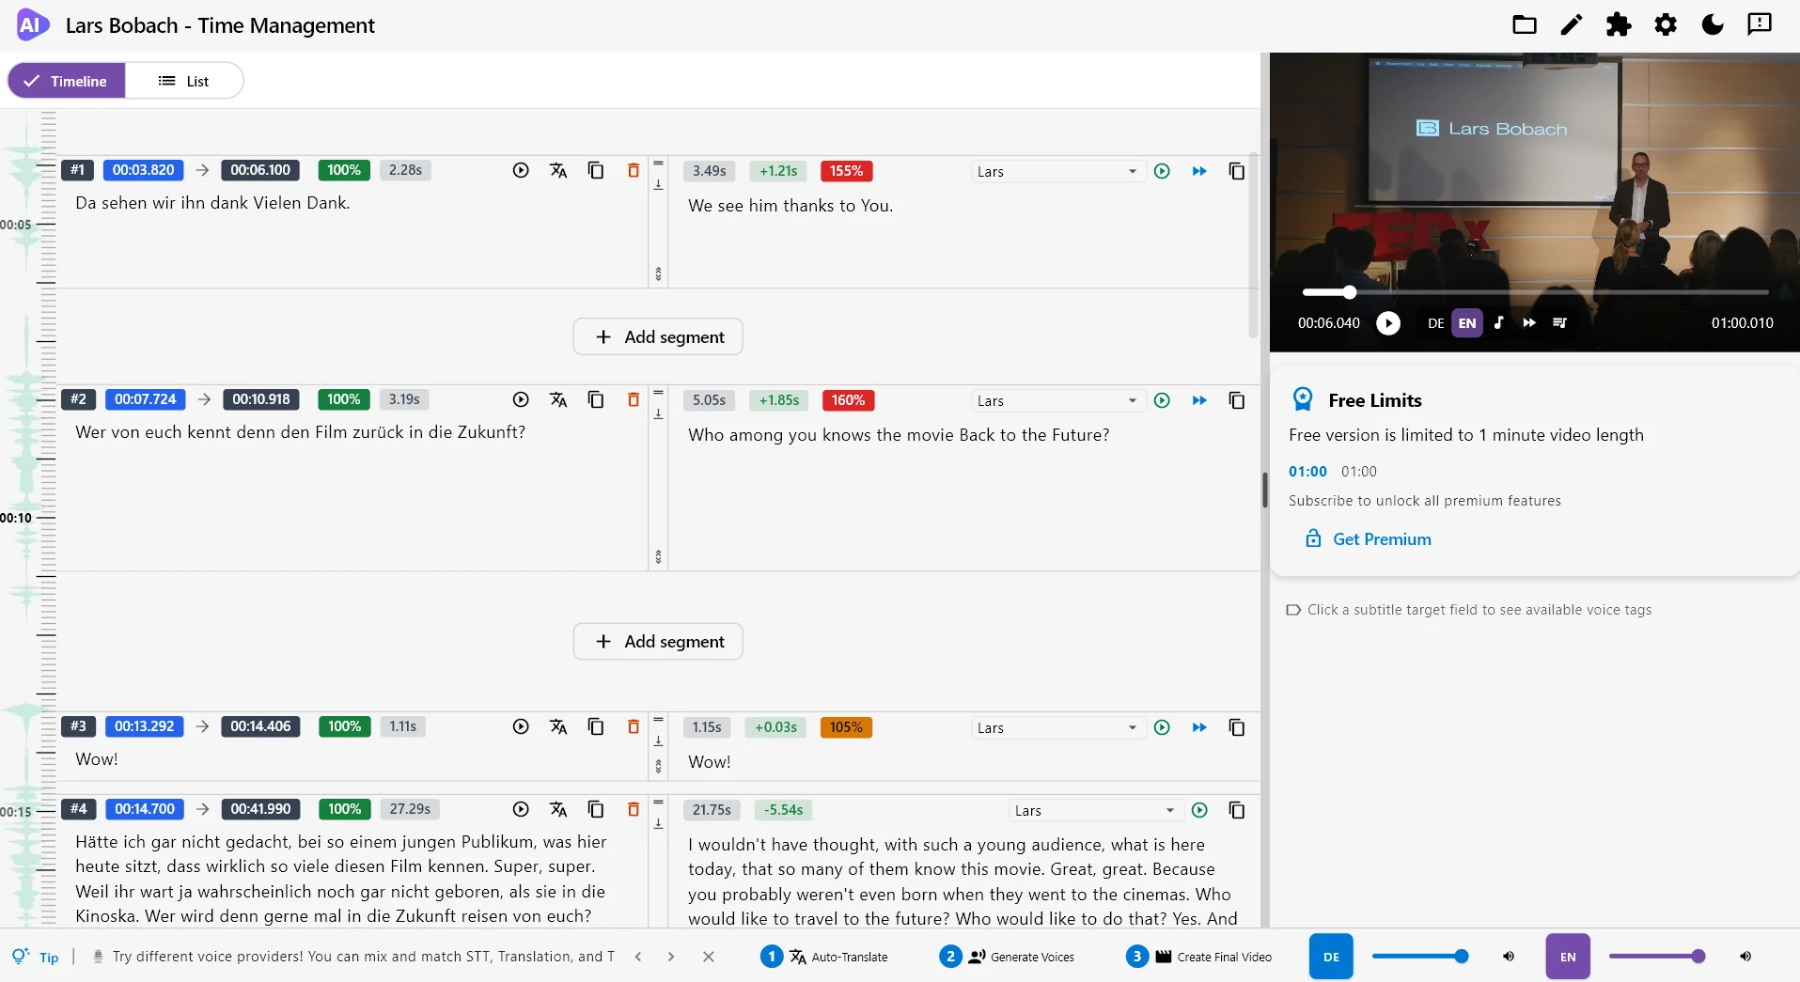Image resolution: width=1800 pixels, height=982 pixels.
Task: Click fast-forward icon for segment #3
Action: (1199, 727)
